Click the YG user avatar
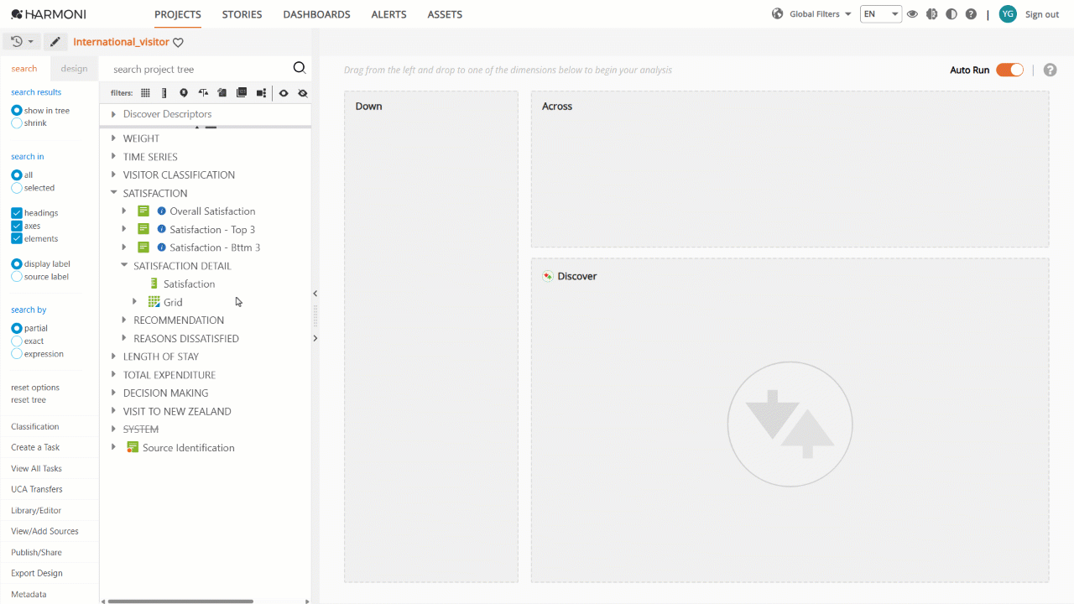Screen dimensions: 1074x604 click(1008, 14)
